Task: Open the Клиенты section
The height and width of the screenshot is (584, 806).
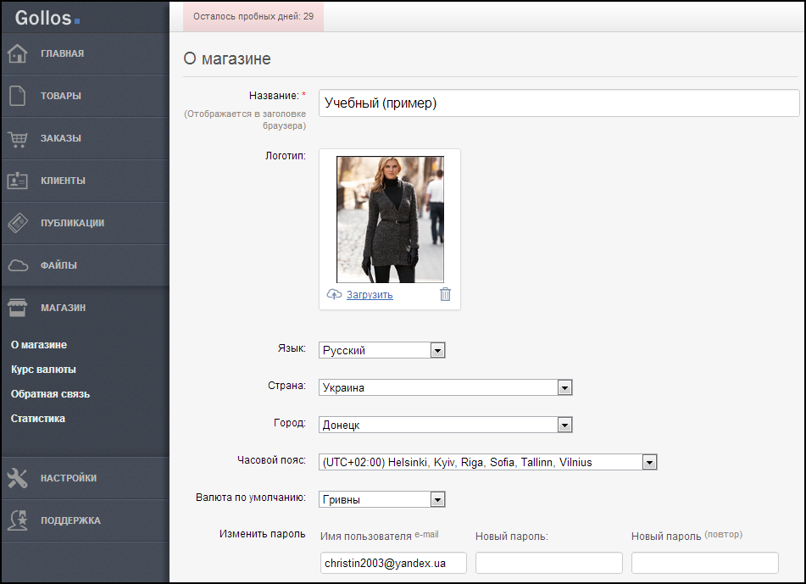Action: pos(63,181)
